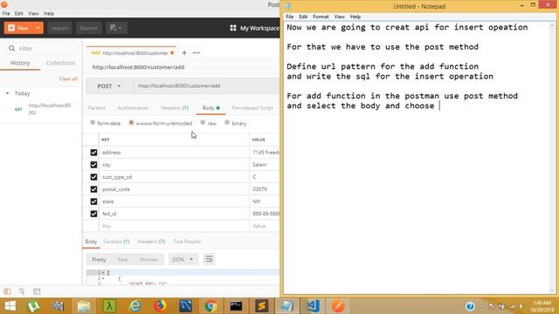Open the Test Results tab
The height and width of the screenshot is (314, 559).
[x=187, y=242]
